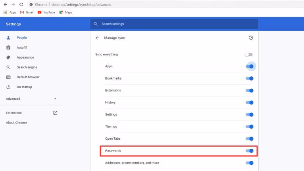Go to Autofill settings
Viewport: 304px width, 171px height.
(22, 47)
